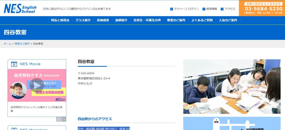Image resolution: width=285 pixels, height=130 pixels.
Task: Open クラス紹介 menu item
Action: 83,20
